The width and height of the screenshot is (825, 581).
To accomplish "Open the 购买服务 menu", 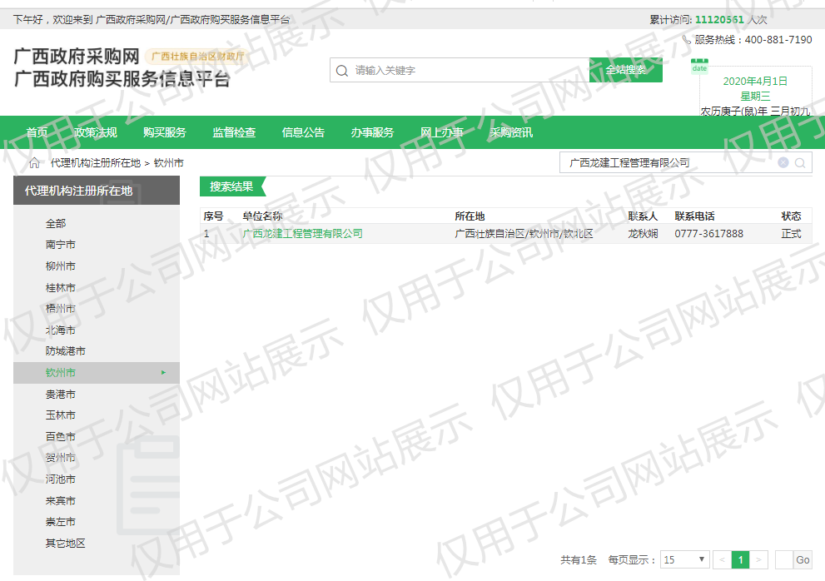I will pos(165,132).
